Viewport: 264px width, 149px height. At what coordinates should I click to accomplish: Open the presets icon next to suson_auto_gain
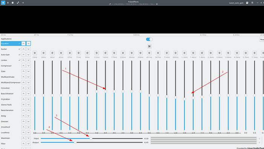click(x=247, y=3)
